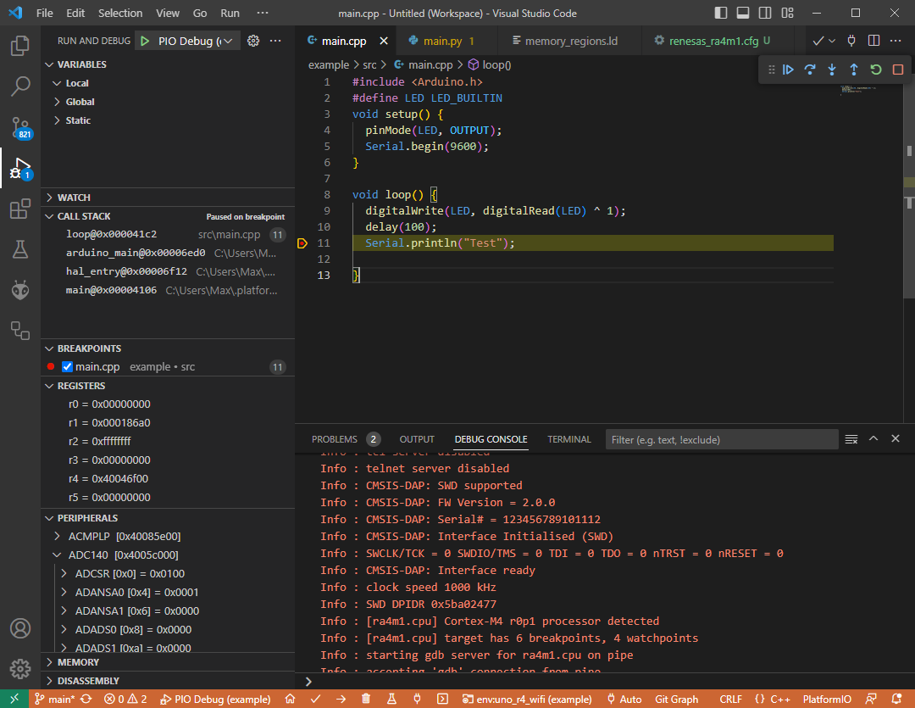Click env:uno_r4_wifi in the status bar
The width and height of the screenshot is (915, 708).
coord(527,700)
